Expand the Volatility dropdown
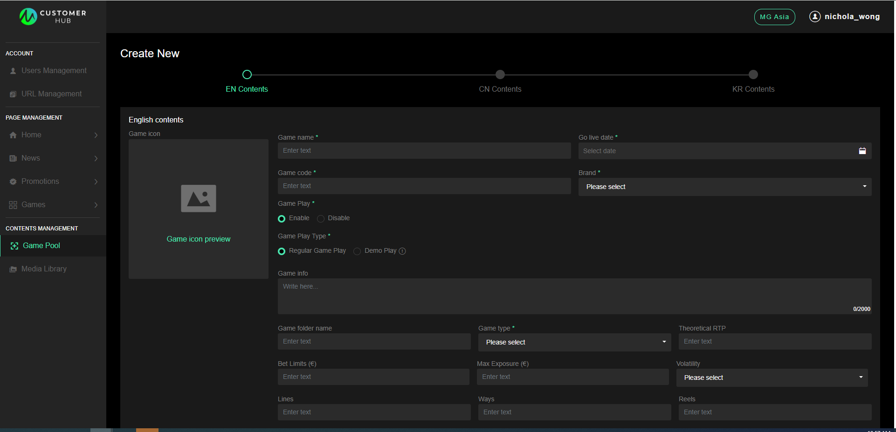Image resolution: width=896 pixels, height=432 pixels. (772, 378)
